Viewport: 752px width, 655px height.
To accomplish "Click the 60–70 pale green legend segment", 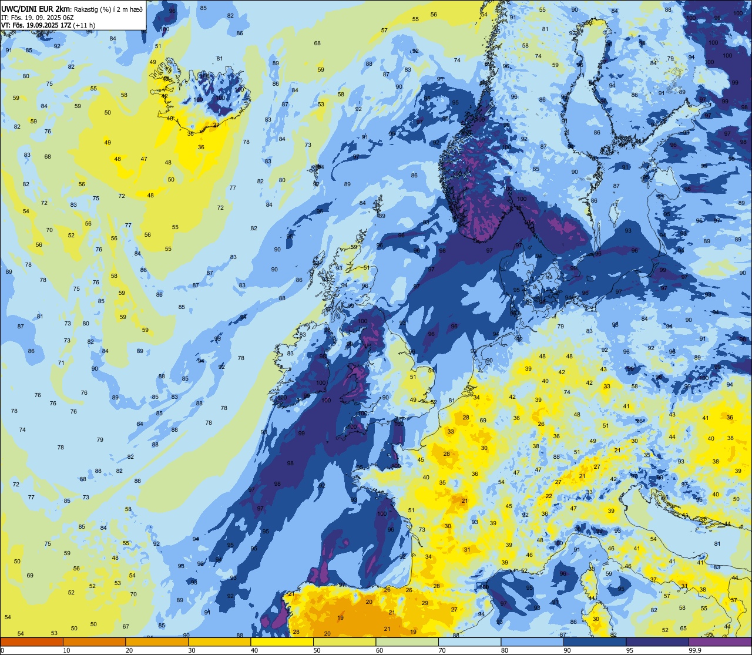I will (x=407, y=641).
